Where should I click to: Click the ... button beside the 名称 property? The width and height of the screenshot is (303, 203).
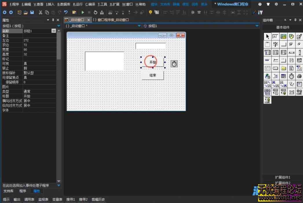(x=54, y=31)
